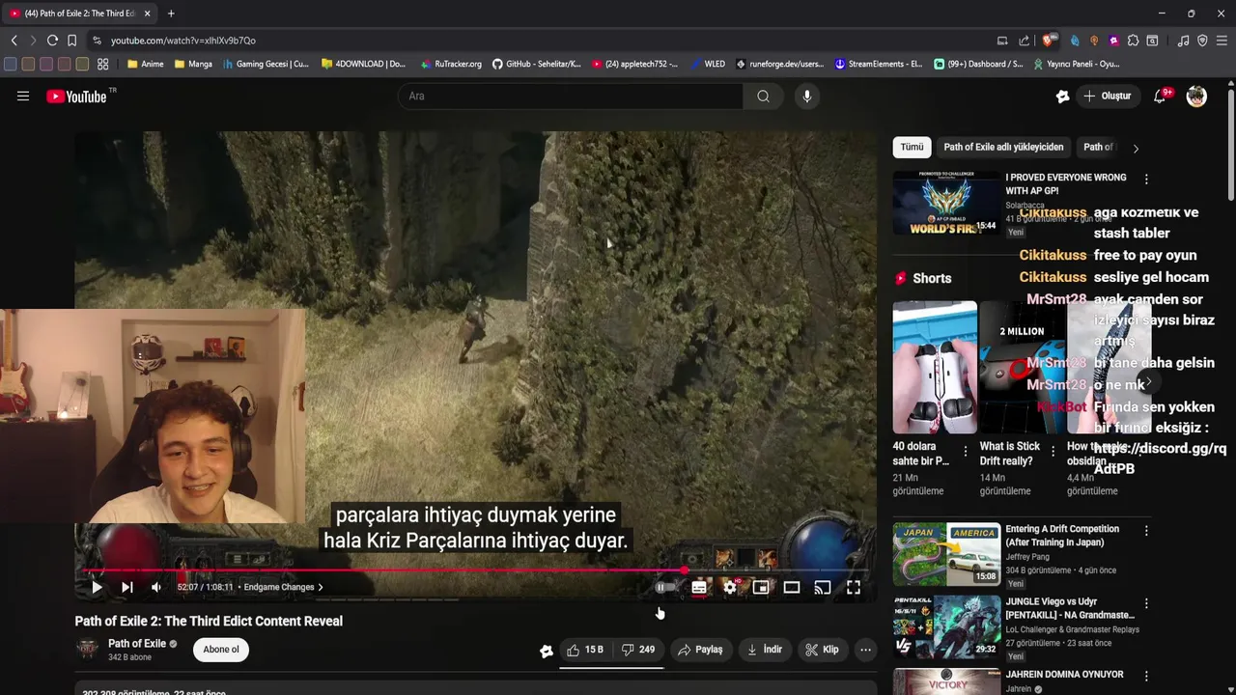Skip to the next video

[x=126, y=587]
